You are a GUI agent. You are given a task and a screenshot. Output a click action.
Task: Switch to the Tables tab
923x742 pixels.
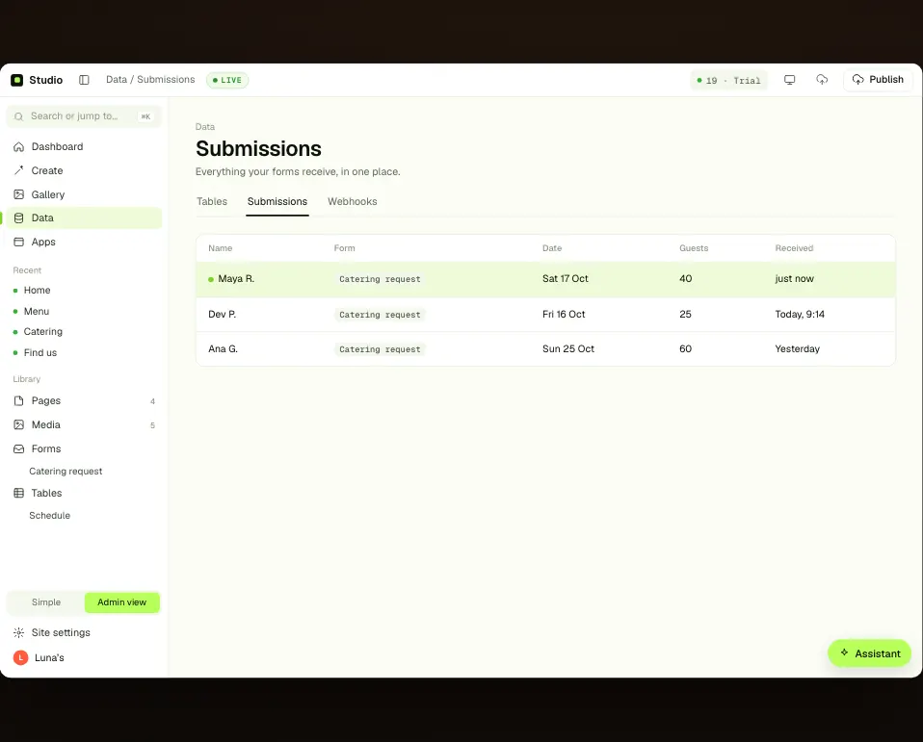[x=212, y=202]
